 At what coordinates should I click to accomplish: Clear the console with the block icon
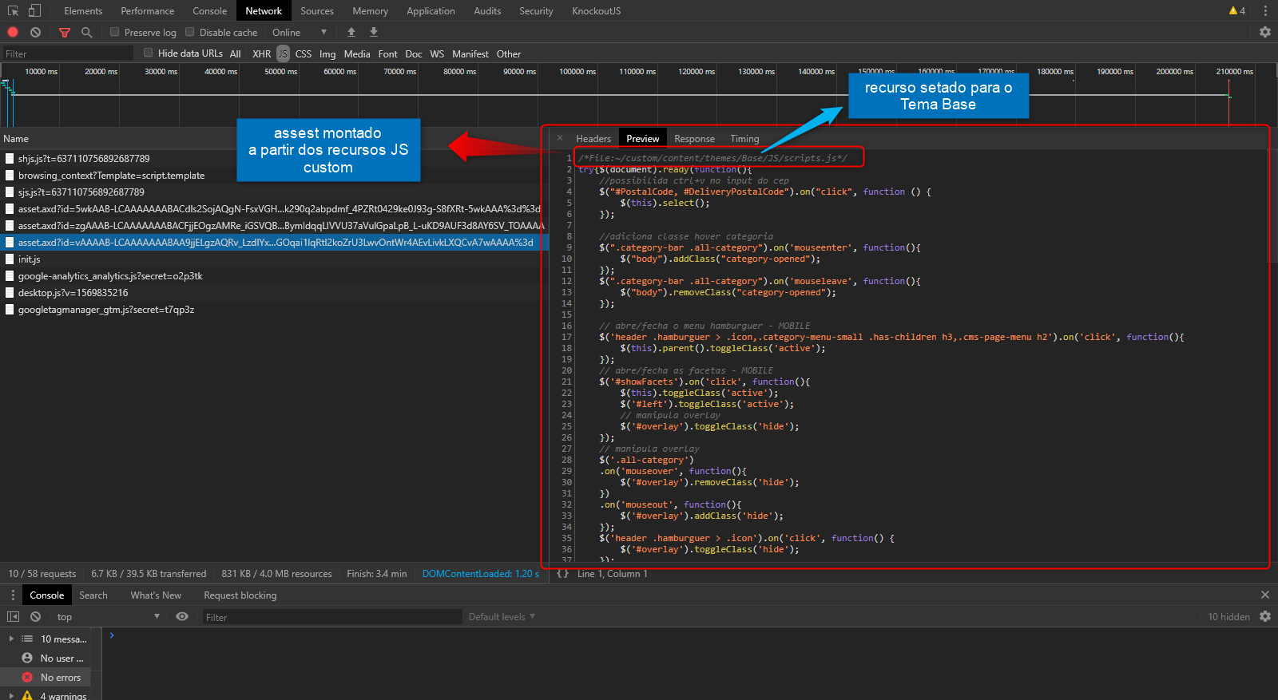point(35,616)
